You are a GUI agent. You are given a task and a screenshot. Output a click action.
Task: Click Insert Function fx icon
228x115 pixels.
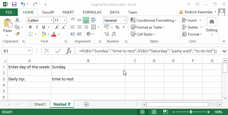click(69, 51)
